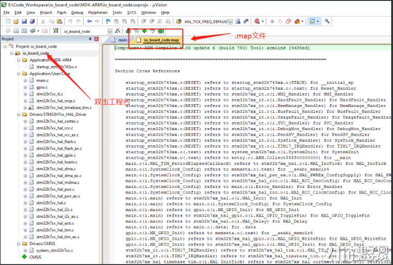
Task: Select stm32h7xx_hal_tim_ex.c file
Action: pos(57,237)
